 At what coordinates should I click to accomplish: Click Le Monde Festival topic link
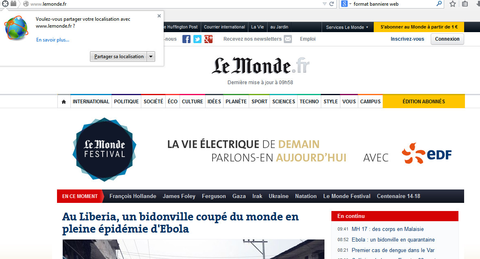(347, 196)
